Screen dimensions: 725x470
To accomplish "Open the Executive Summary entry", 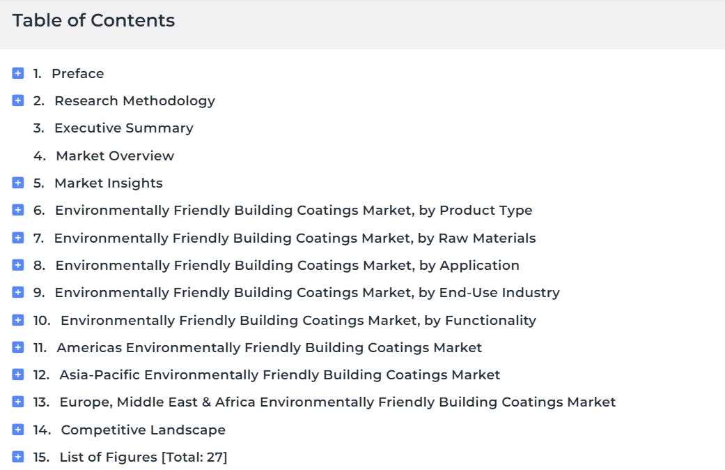I will pyautogui.click(x=124, y=128).
